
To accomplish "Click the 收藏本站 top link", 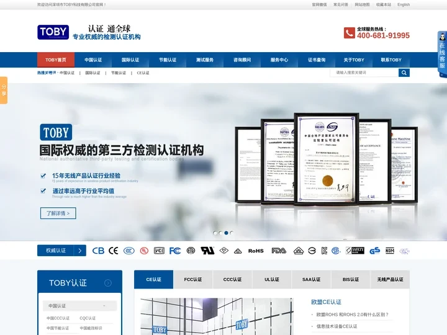I will click(x=384, y=4).
